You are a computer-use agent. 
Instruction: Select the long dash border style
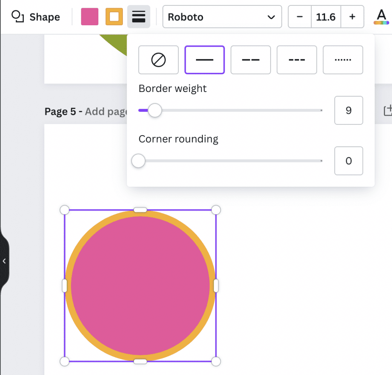pos(251,60)
